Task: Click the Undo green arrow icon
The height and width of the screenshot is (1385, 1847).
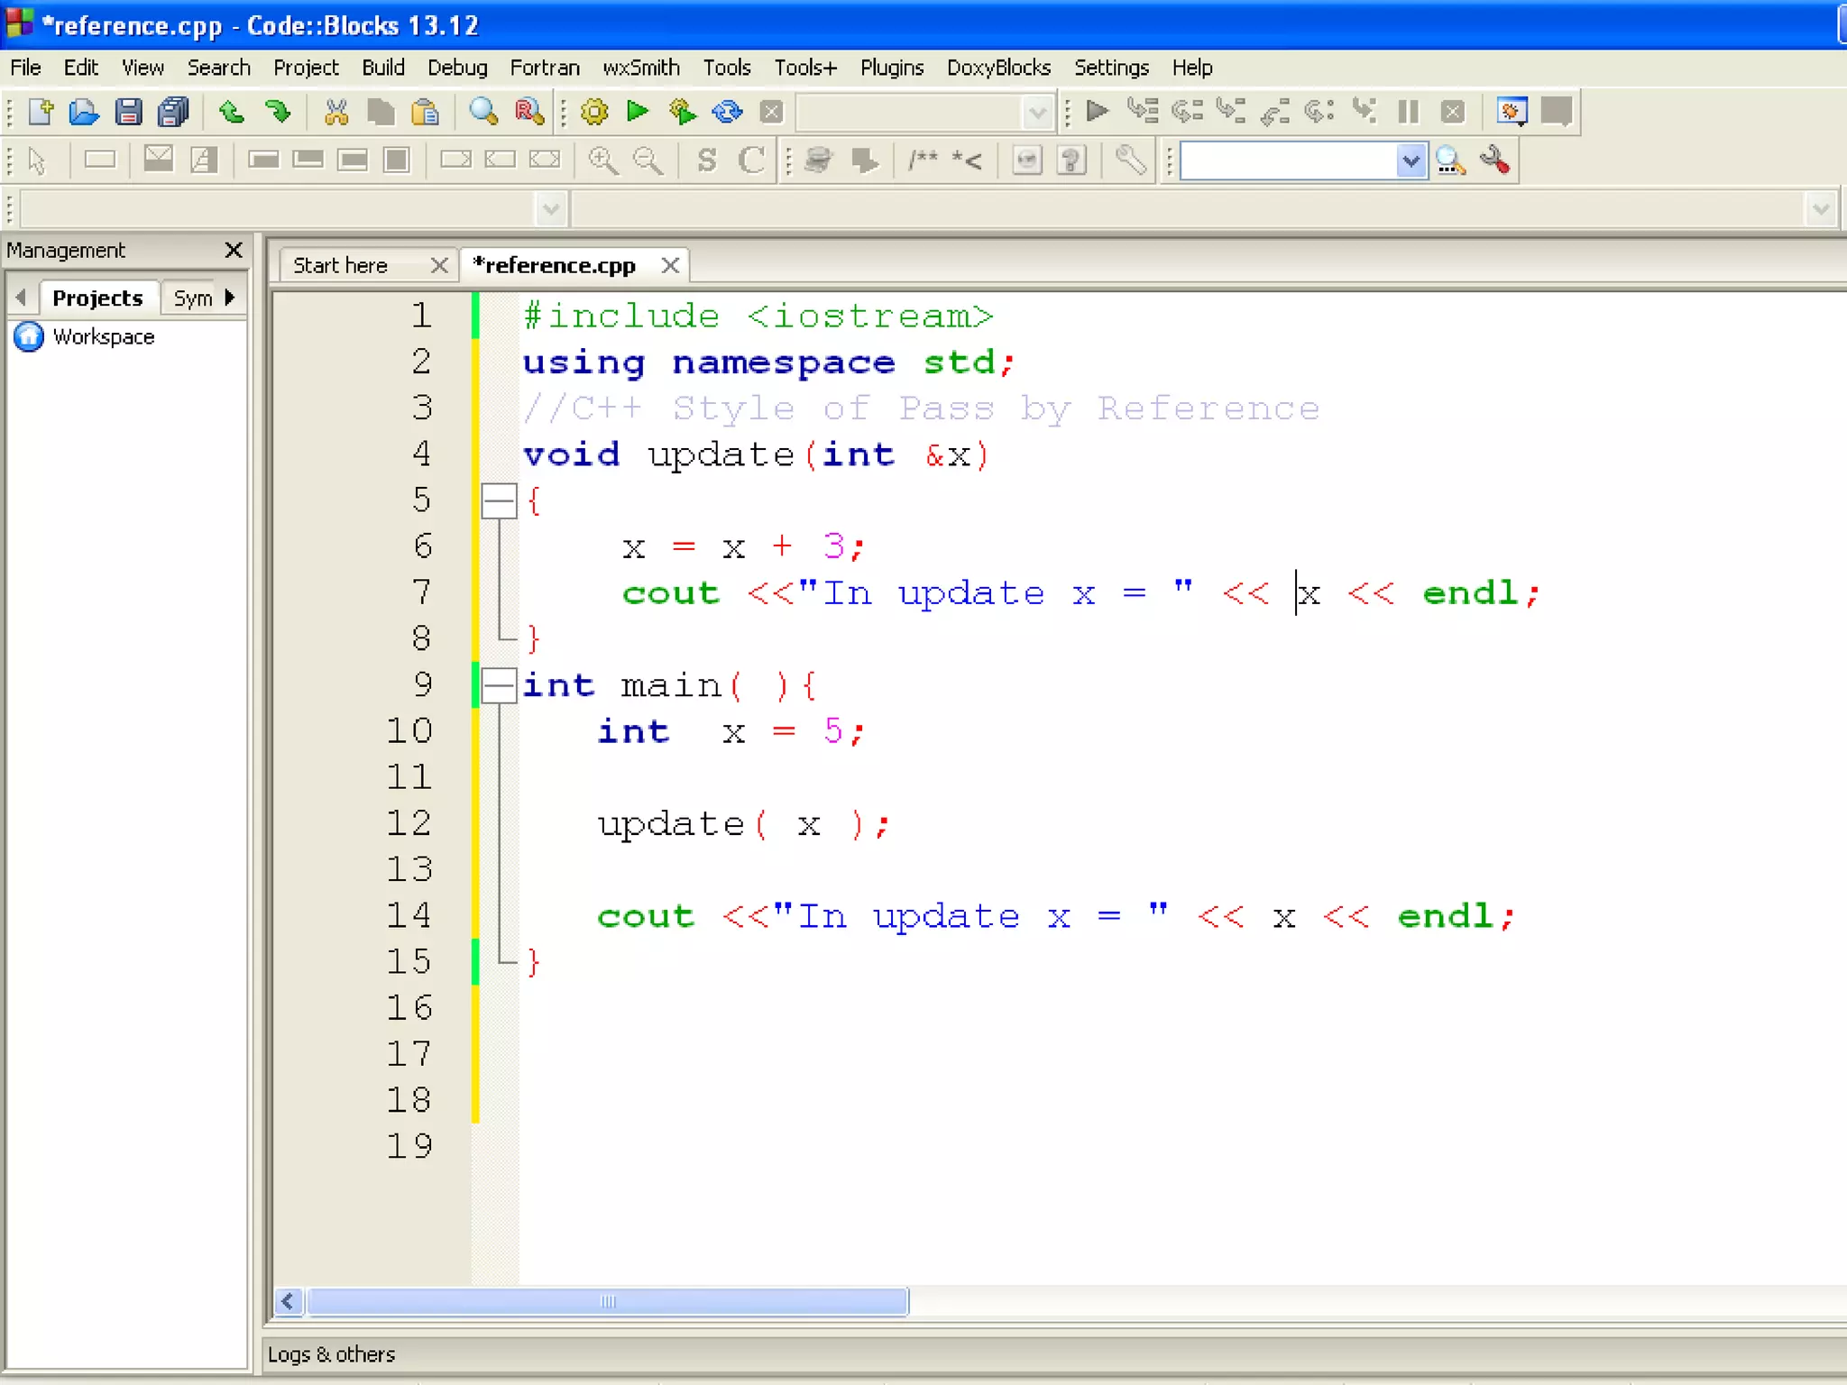Action: 232,112
